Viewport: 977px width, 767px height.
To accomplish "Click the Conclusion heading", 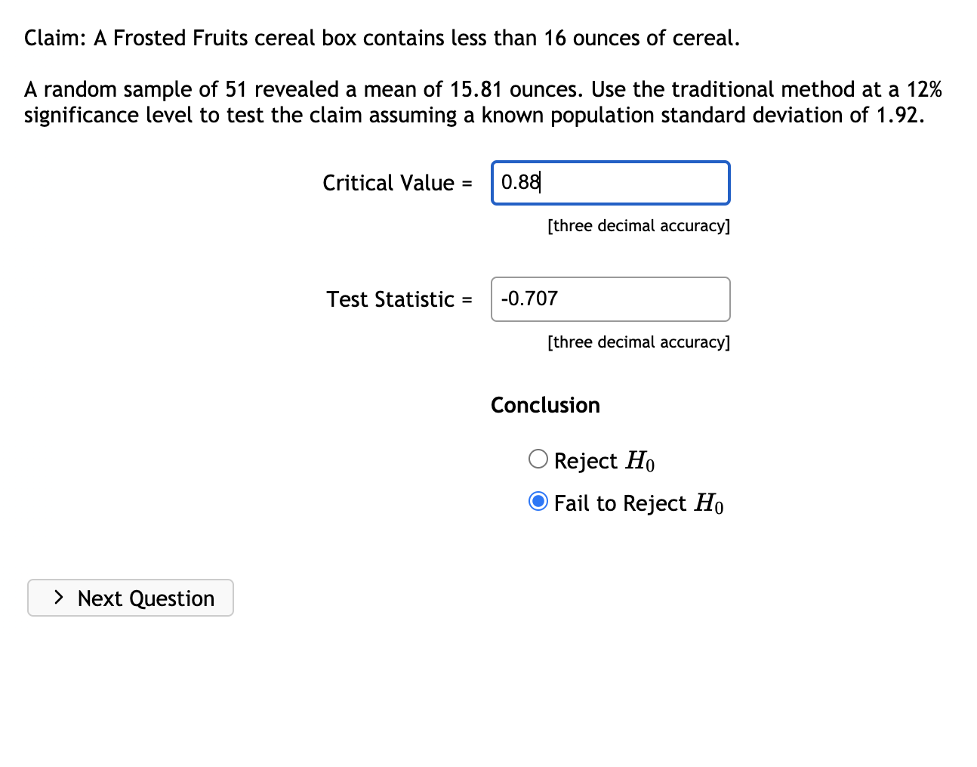I will pos(544,405).
